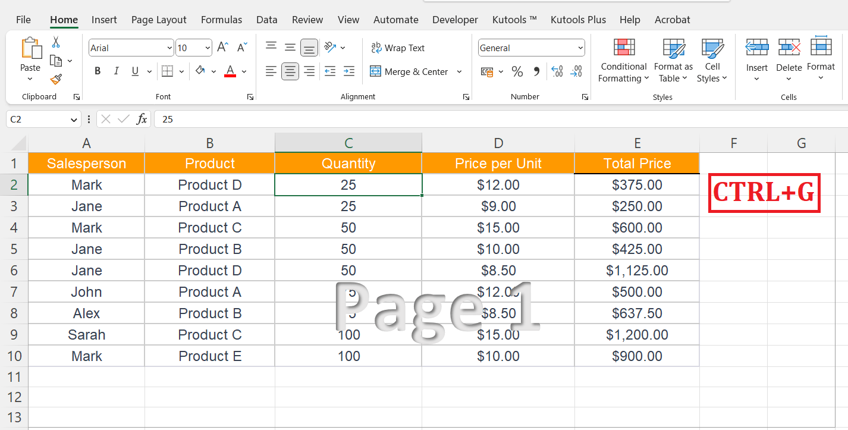Click cell E6 containing $1,125.00
The width and height of the screenshot is (848, 430).
[637, 270]
